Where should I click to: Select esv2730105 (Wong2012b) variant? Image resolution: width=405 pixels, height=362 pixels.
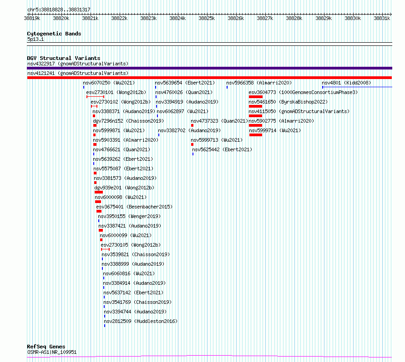[x=131, y=245]
